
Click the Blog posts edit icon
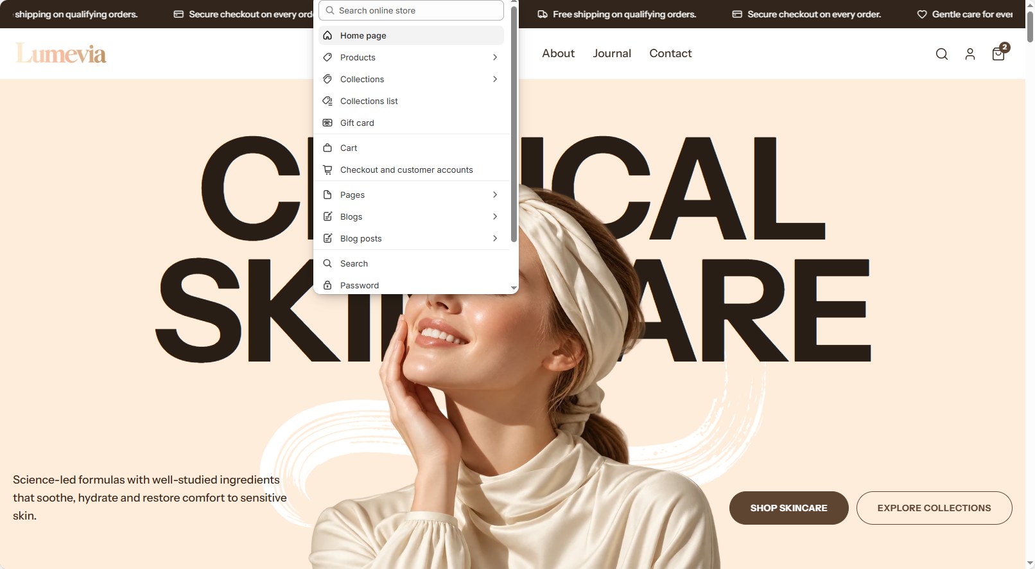(x=327, y=238)
